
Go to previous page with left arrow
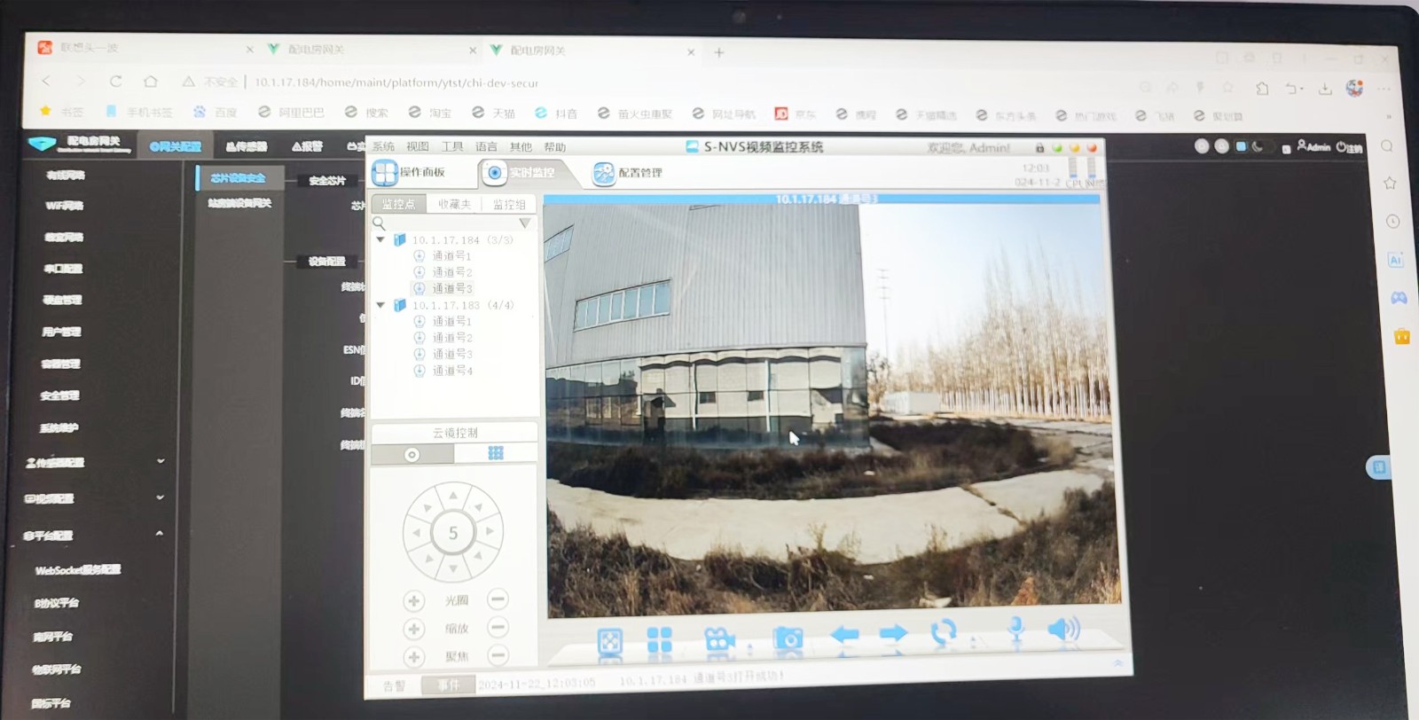[844, 634]
